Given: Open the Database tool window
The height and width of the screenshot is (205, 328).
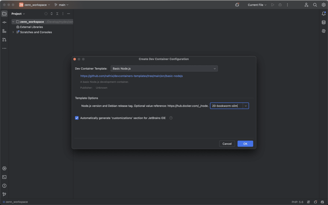Looking at the screenshot, I should [x=324, y=22].
